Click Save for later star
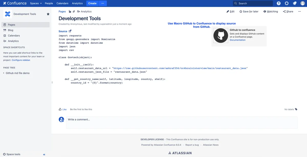Image resolution: width=307 pixels, height=157 pixels. pos(249,11)
